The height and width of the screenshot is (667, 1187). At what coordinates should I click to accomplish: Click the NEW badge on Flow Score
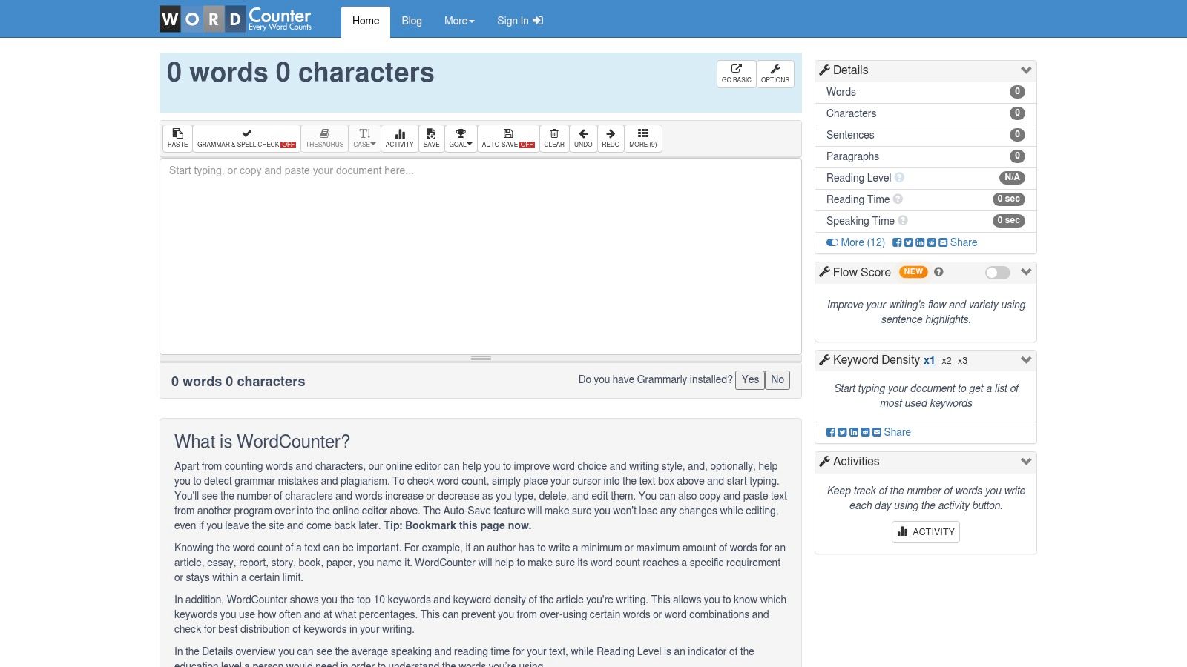click(913, 272)
